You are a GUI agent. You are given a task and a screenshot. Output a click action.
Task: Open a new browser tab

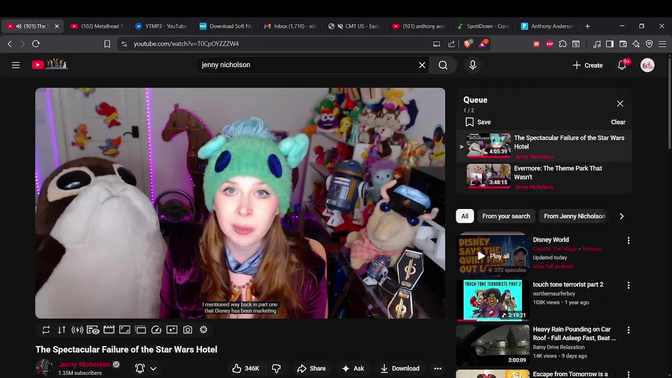(x=587, y=26)
